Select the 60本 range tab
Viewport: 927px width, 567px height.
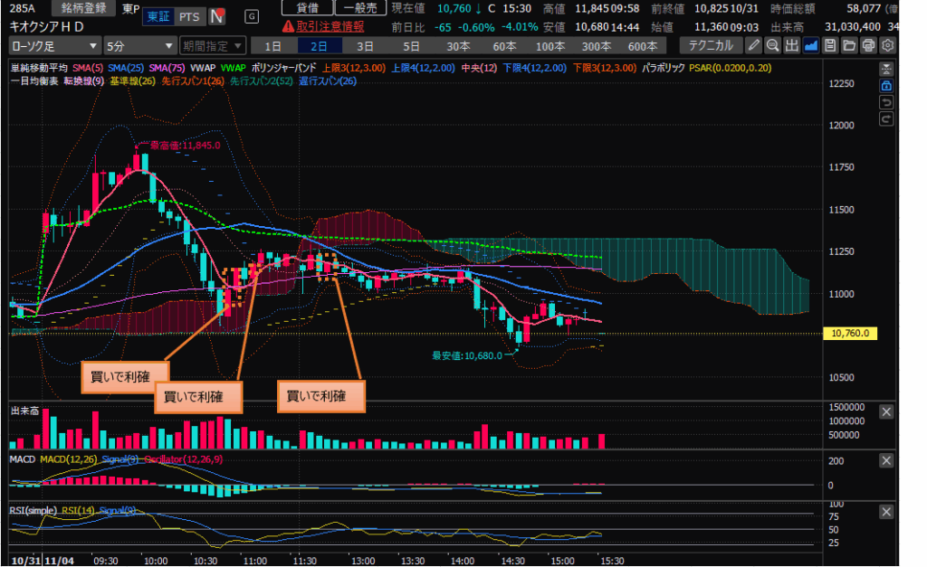point(504,45)
